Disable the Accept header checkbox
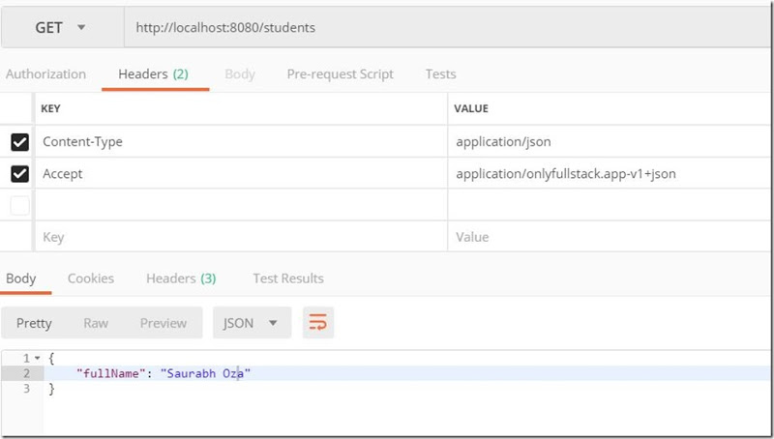774x439 pixels. 19,174
